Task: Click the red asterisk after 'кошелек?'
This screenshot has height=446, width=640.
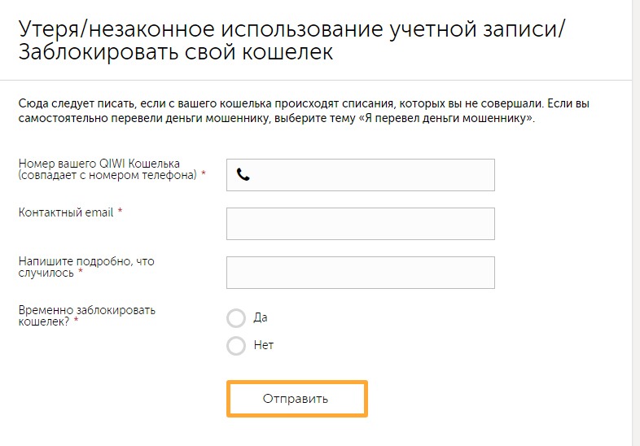Action: click(x=76, y=321)
